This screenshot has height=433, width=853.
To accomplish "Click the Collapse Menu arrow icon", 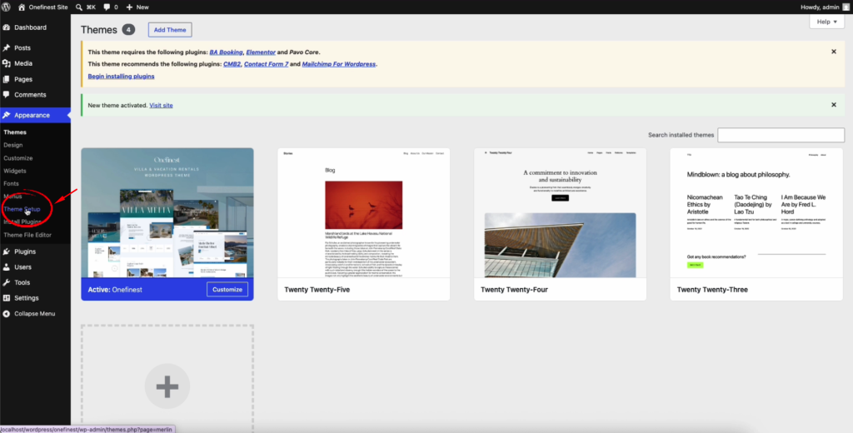I will tap(7, 314).
